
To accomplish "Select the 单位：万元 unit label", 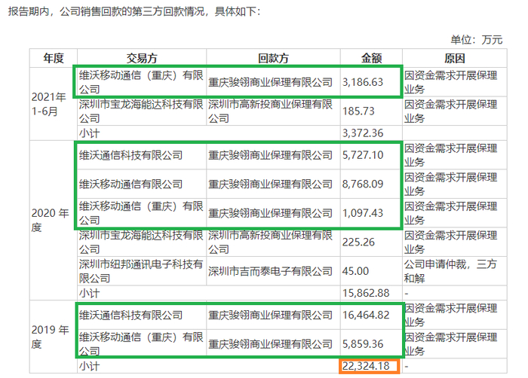I will pyautogui.click(x=477, y=40).
